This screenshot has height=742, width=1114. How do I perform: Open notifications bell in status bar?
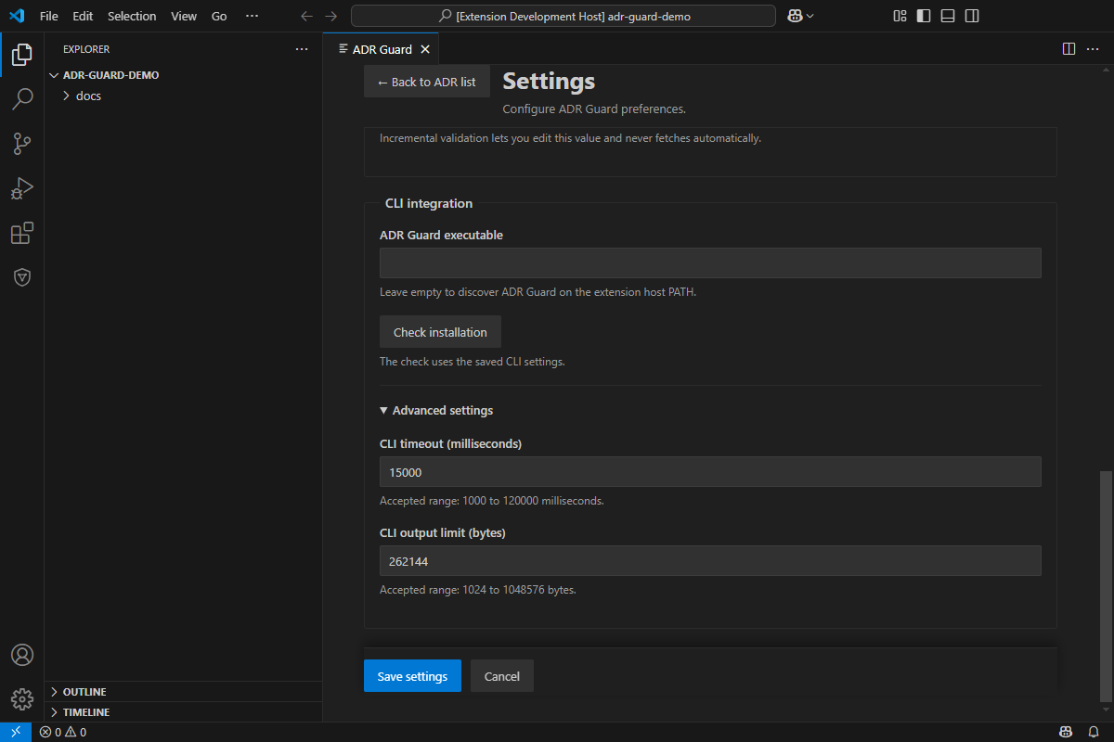click(x=1094, y=732)
